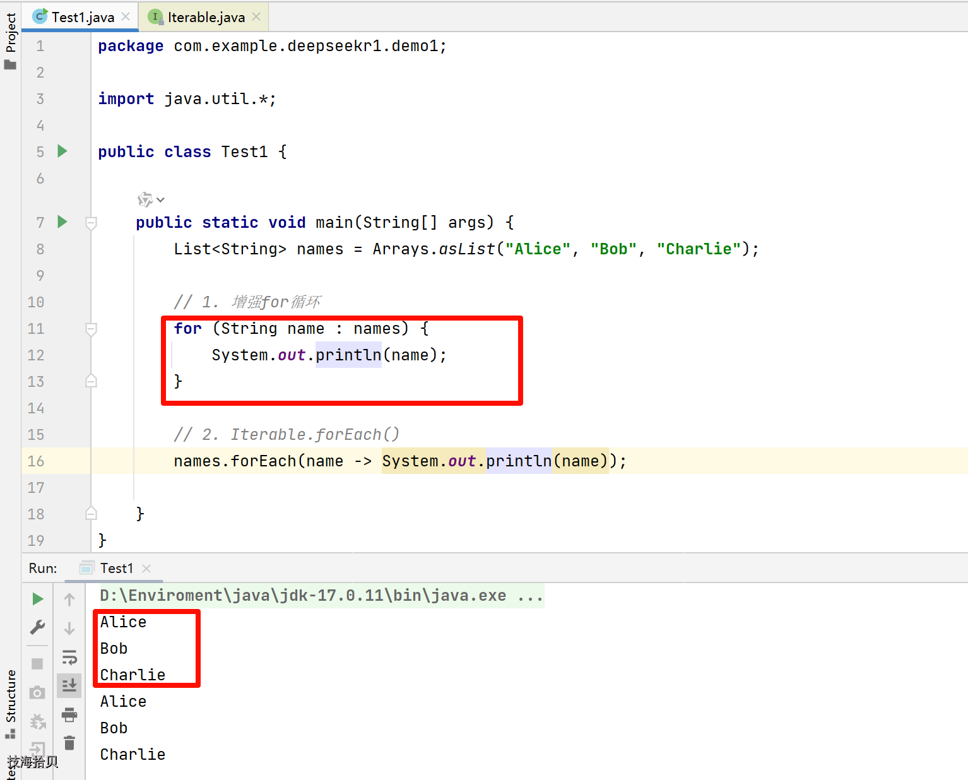Collapse main method fold marker at line 7
The height and width of the screenshot is (780, 968).
[x=91, y=223]
